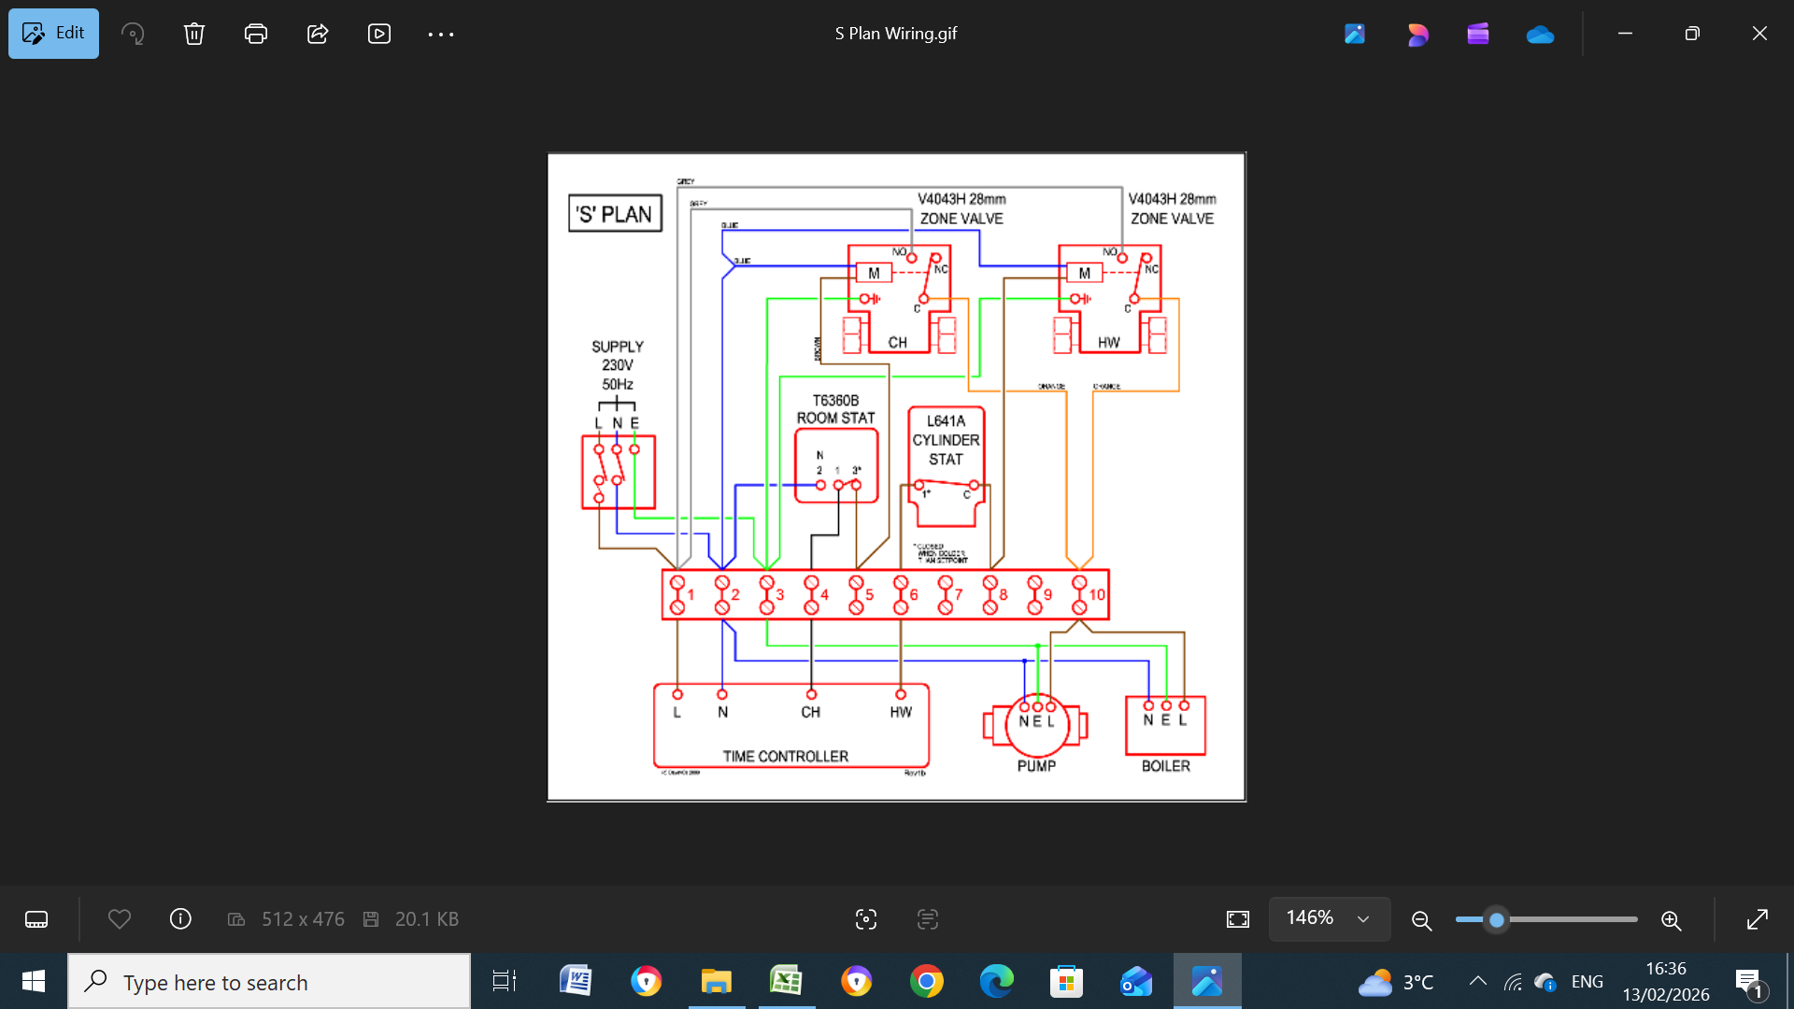Rotate the image
Screen dimensions: 1794x1009
click(x=133, y=34)
